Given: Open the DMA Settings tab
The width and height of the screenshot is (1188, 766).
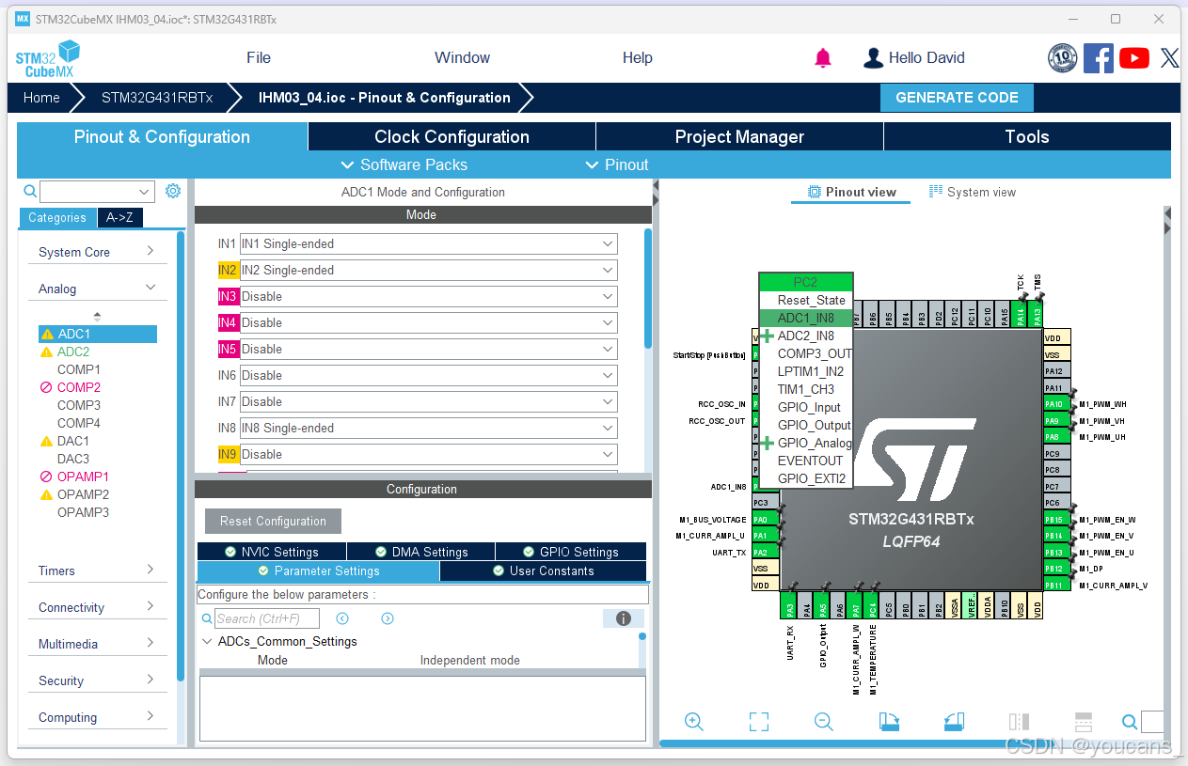Looking at the screenshot, I should click(421, 552).
